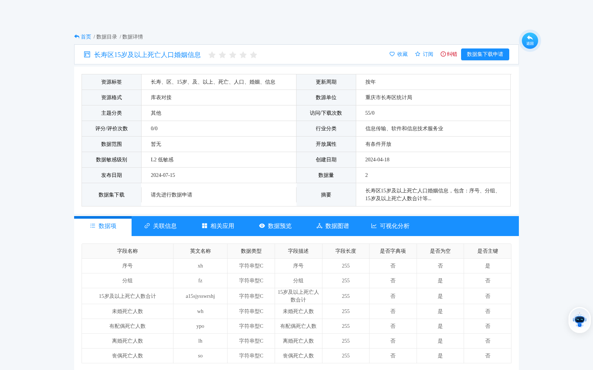Click the 是否主键 column header
The height and width of the screenshot is (370, 593).
click(488, 251)
